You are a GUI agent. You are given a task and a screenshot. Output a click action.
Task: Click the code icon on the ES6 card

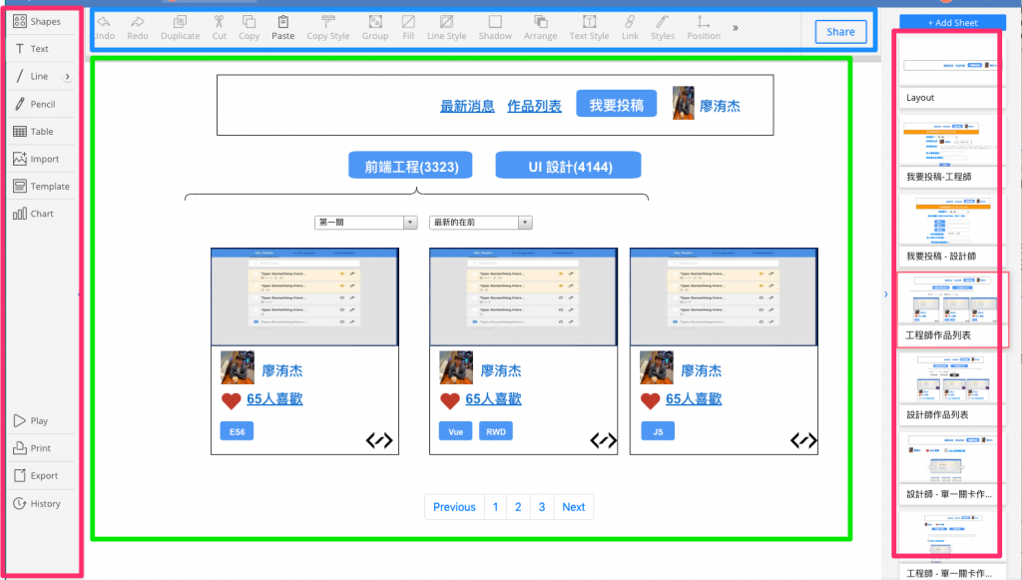(x=379, y=440)
